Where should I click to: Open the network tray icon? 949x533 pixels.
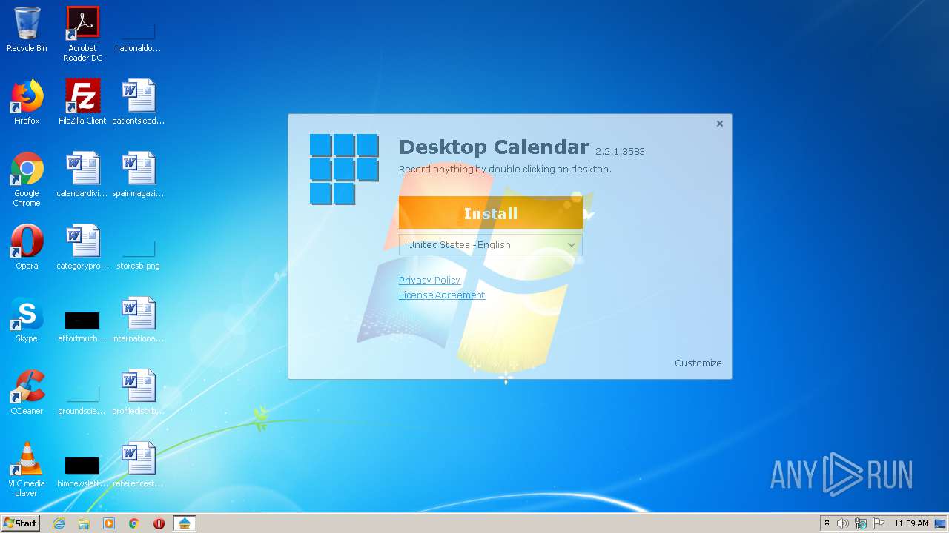point(861,523)
